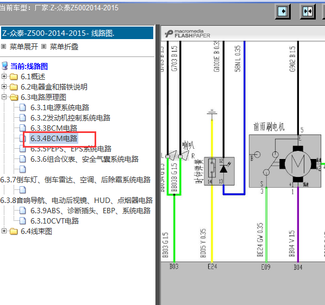
Task: Open 6.3.9ABS、诊断插头、EBP、系统电路 document
Action: pyautogui.click(x=91, y=211)
